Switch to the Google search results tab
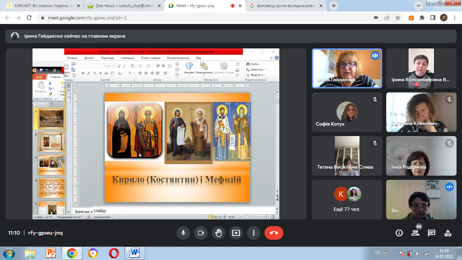The height and width of the screenshot is (260, 462). click(x=285, y=6)
